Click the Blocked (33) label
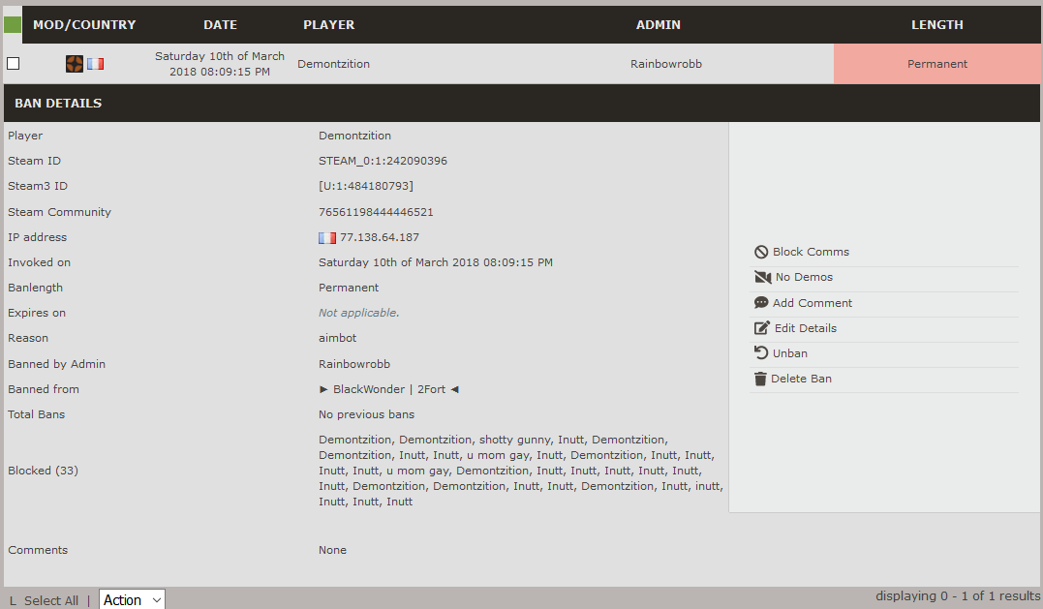 pos(44,471)
